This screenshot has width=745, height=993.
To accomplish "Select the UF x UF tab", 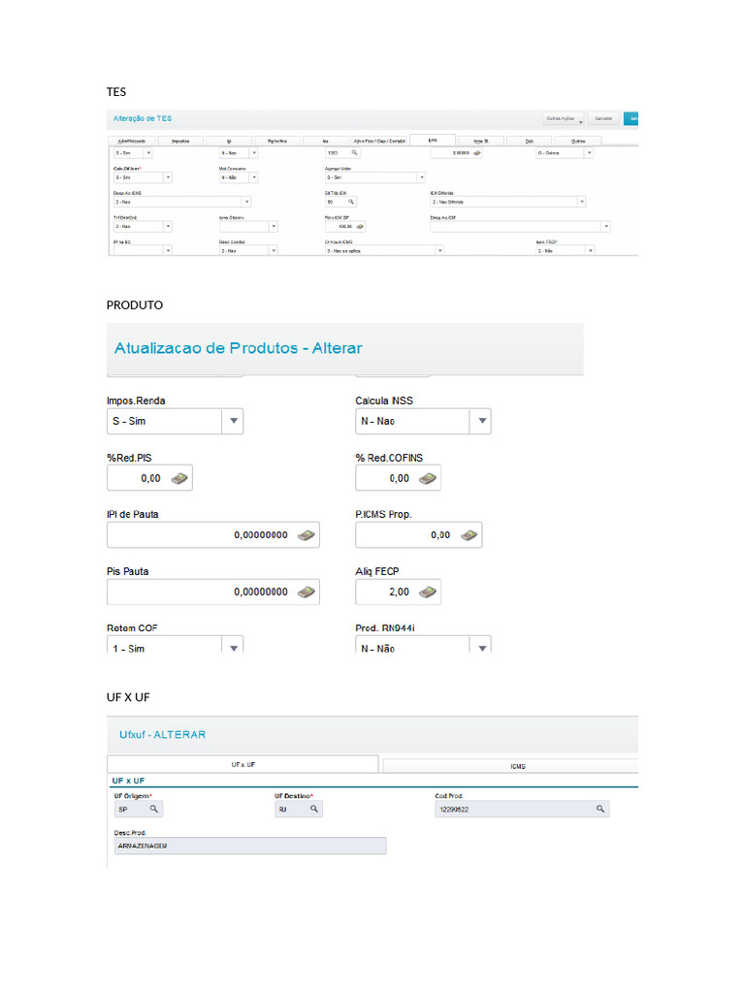I will click(243, 765).
